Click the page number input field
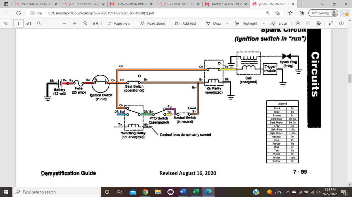Screen dimensions: 352x197 (19, 23)
